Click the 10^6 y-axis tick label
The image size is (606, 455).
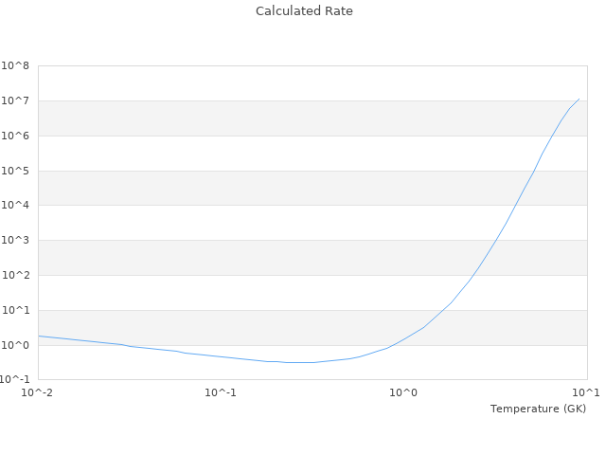pos(16,136)
